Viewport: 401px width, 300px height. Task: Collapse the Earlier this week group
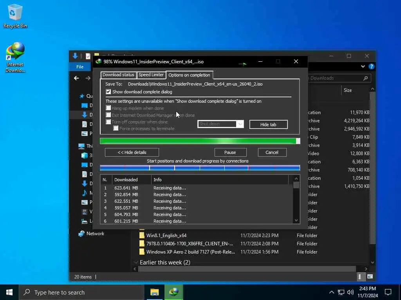tap(136, 262)
